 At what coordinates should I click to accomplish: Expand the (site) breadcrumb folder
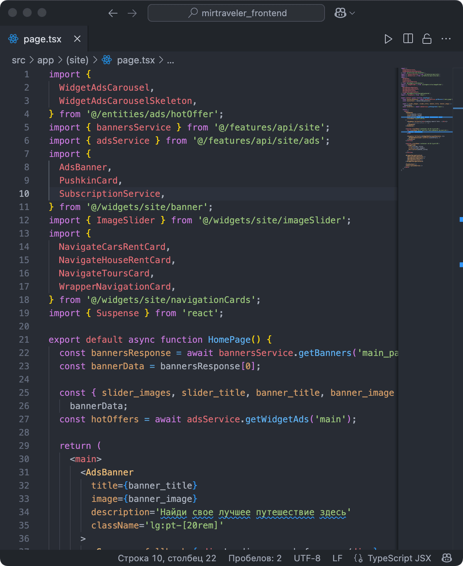[77, 60]
